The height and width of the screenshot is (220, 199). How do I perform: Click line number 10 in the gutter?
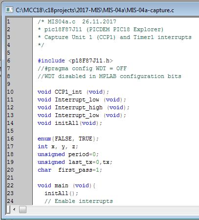[x=10, y=92]
